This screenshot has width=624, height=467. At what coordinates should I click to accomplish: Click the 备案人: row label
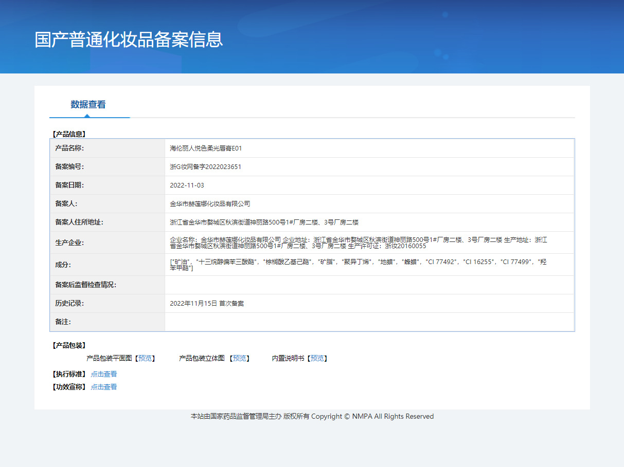(66, 204)
